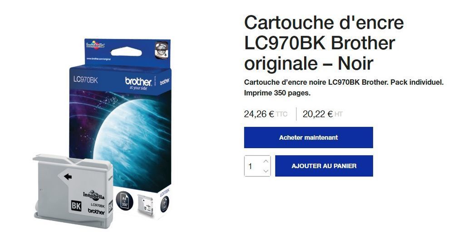The width and height of the screenshot is (454, 236).
Task: Click the innobella logo on box top
Action: point(95,45)
